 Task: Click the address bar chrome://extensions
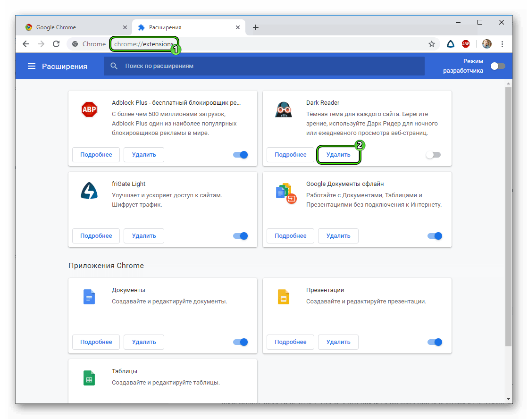pos(144,44)
